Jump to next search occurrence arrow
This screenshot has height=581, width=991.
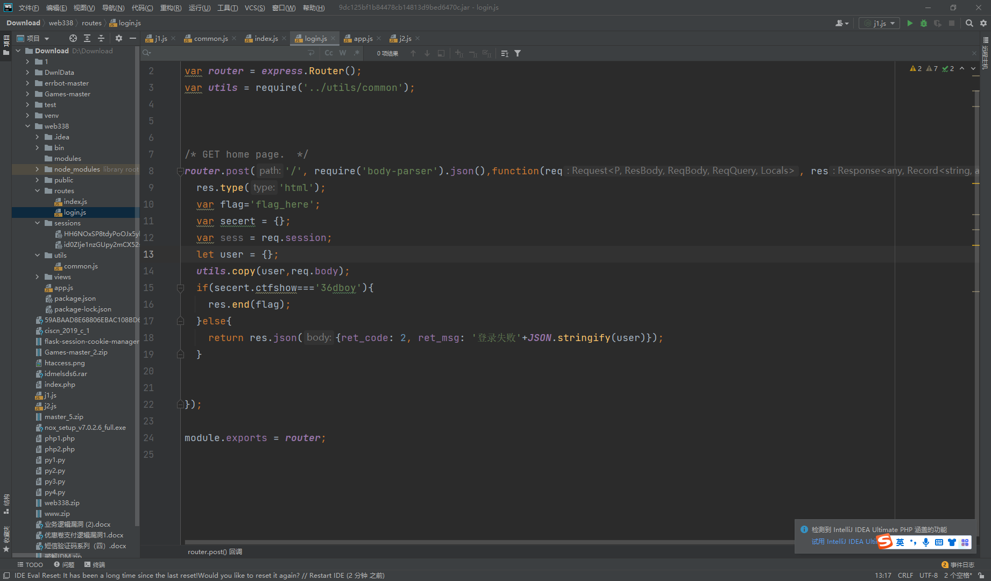tap(427, 53)
